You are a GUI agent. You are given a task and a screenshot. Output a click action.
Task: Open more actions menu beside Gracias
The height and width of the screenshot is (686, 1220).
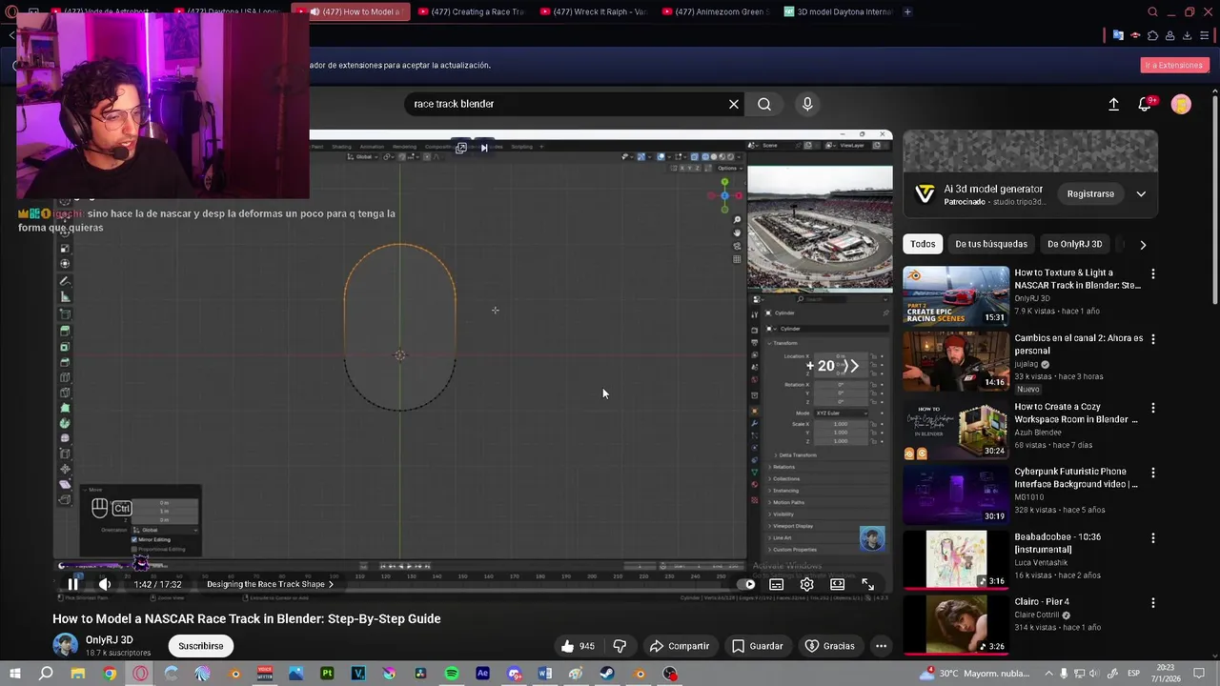pyautogui.click(x=882, y=646)
